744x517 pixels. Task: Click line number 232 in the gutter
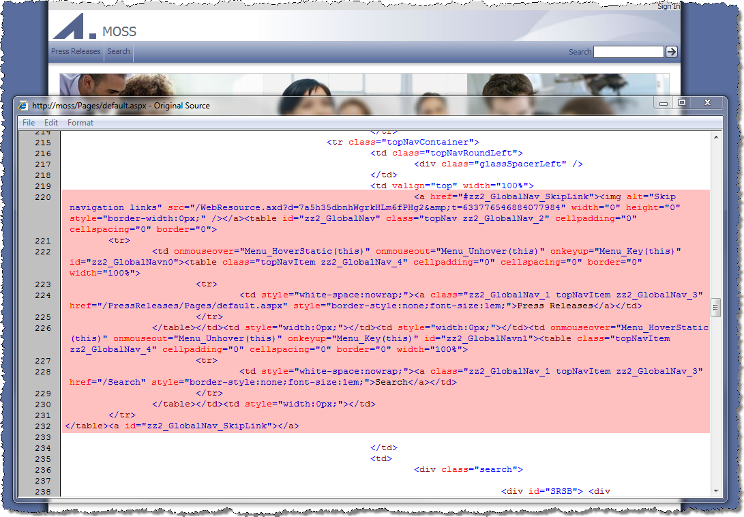[43, 426]
